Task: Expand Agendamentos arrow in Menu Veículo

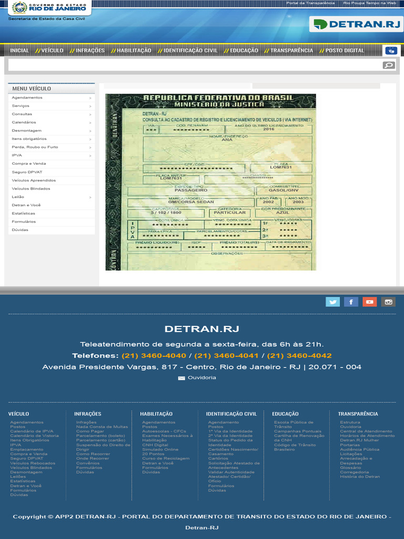Action: 90,98
